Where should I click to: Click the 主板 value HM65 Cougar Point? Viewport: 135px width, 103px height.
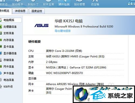(x=75, y=57)
